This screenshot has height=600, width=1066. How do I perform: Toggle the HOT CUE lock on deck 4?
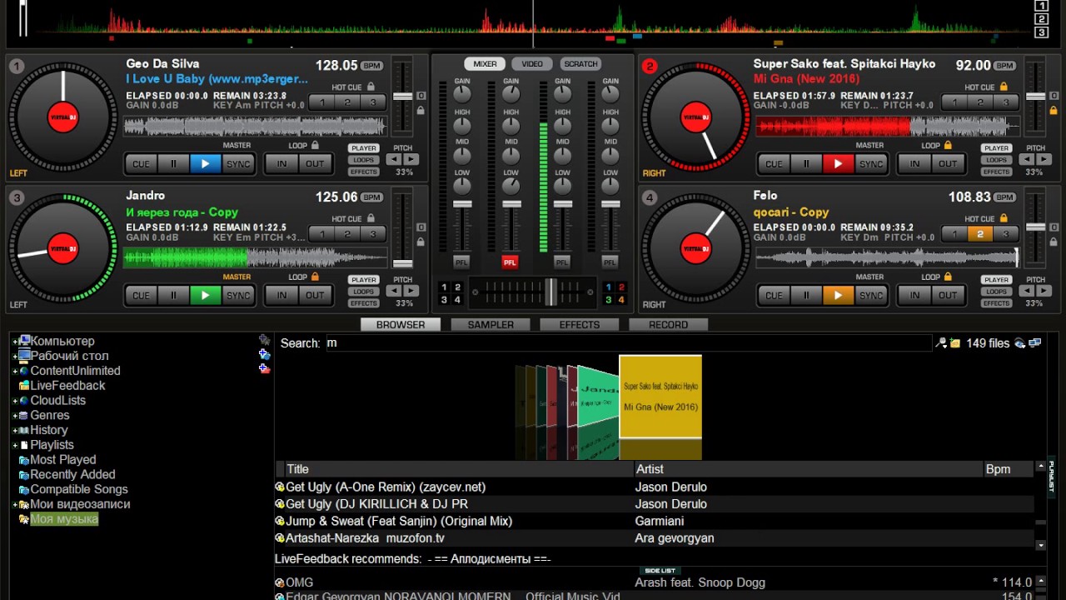click(x=1004, y=218)
